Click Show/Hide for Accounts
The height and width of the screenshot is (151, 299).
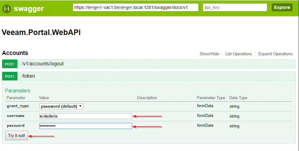(209, 54)
